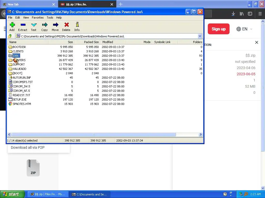Viewport: 265px width, 198px height.
Task: Open the browser library icon
Action: point(242,14)
